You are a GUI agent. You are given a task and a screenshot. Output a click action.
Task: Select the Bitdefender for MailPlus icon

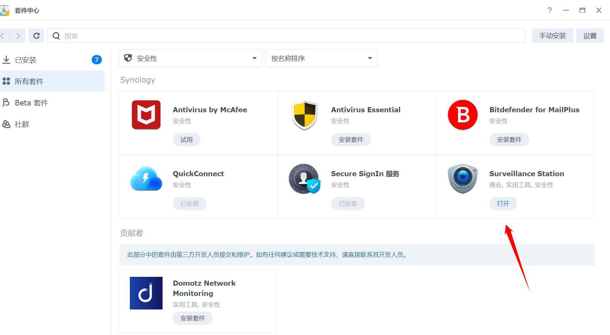pos(462,115)
